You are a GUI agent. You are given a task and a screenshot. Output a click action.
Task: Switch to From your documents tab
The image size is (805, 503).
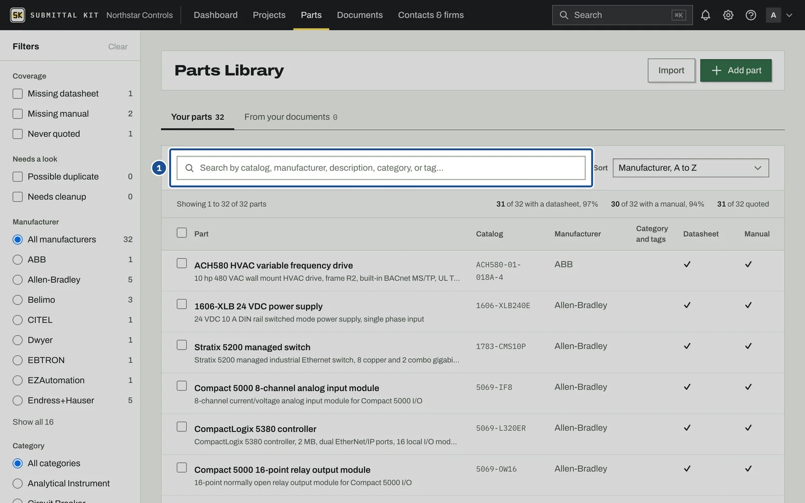[x=291, y=117]
